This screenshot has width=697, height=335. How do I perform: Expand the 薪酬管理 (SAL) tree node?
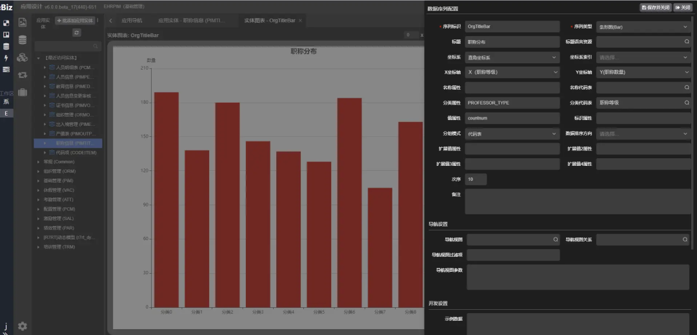click(38, 218)
